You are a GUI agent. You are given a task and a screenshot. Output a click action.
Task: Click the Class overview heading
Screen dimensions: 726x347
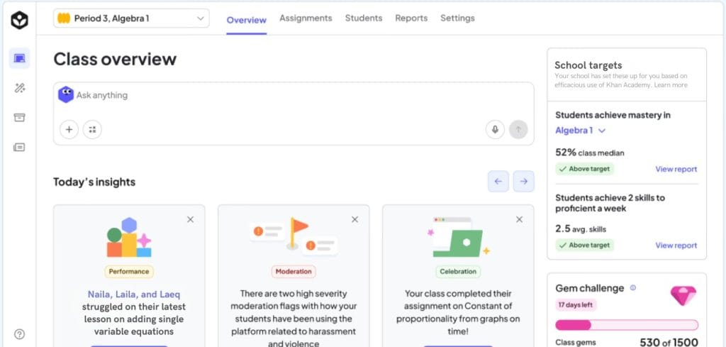tap(115, 60)
